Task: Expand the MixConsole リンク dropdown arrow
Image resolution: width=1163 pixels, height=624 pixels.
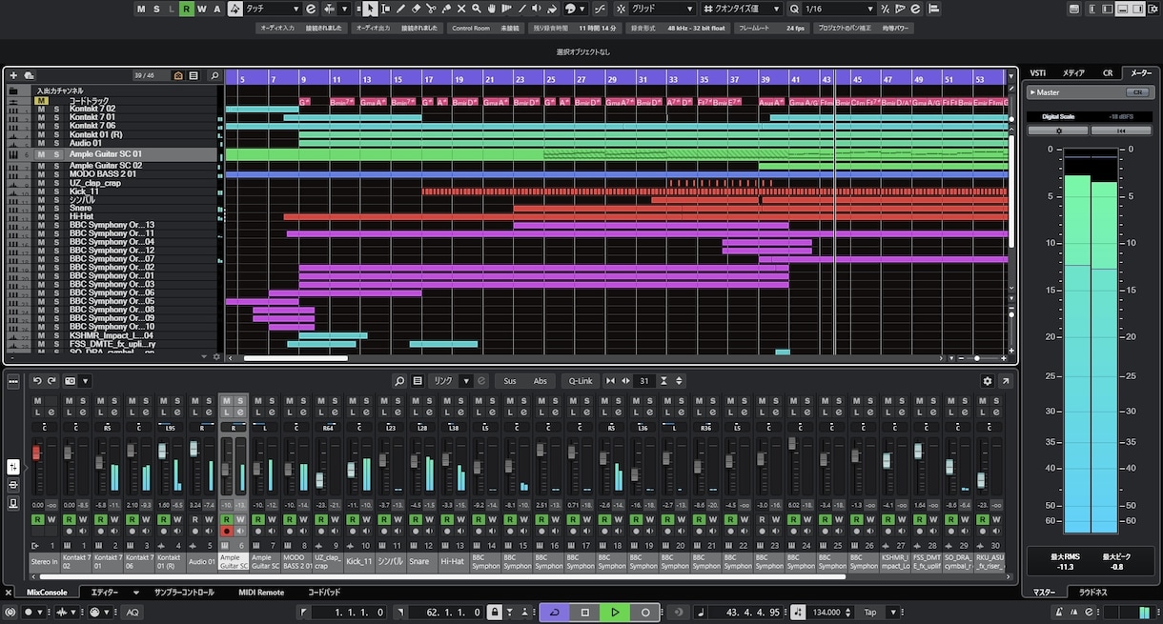Action: click(466, 381)
